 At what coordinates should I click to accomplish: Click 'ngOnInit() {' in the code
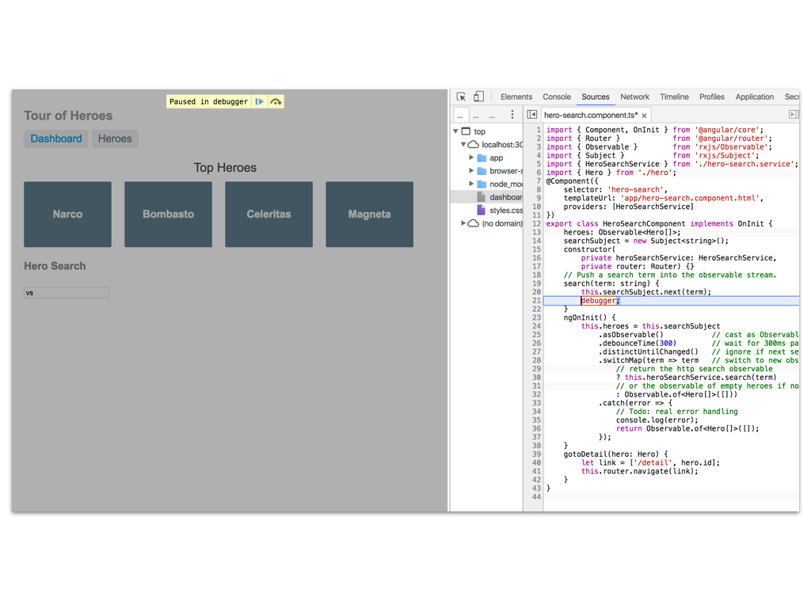pos(589,317)
